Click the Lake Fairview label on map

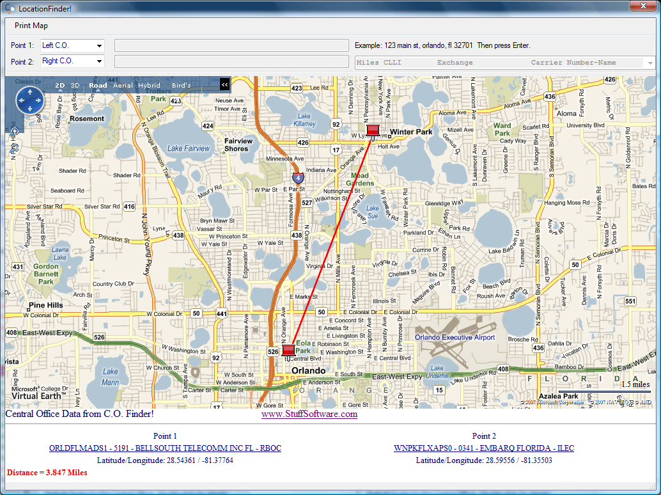pos(189,148)
